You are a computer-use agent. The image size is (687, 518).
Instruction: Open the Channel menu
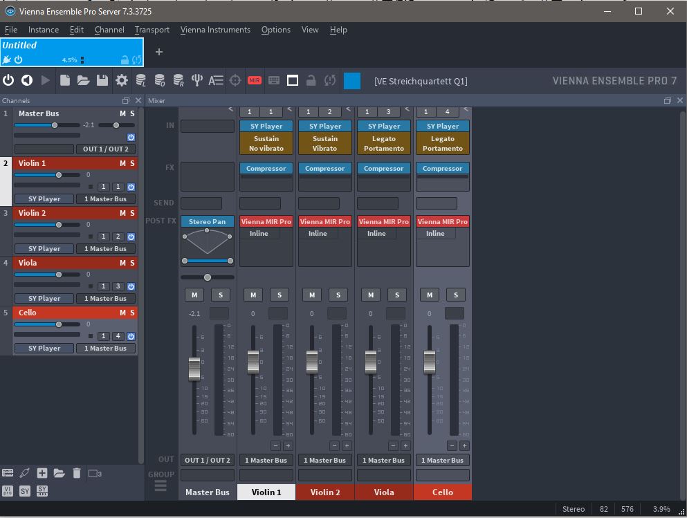pos(109,30)
